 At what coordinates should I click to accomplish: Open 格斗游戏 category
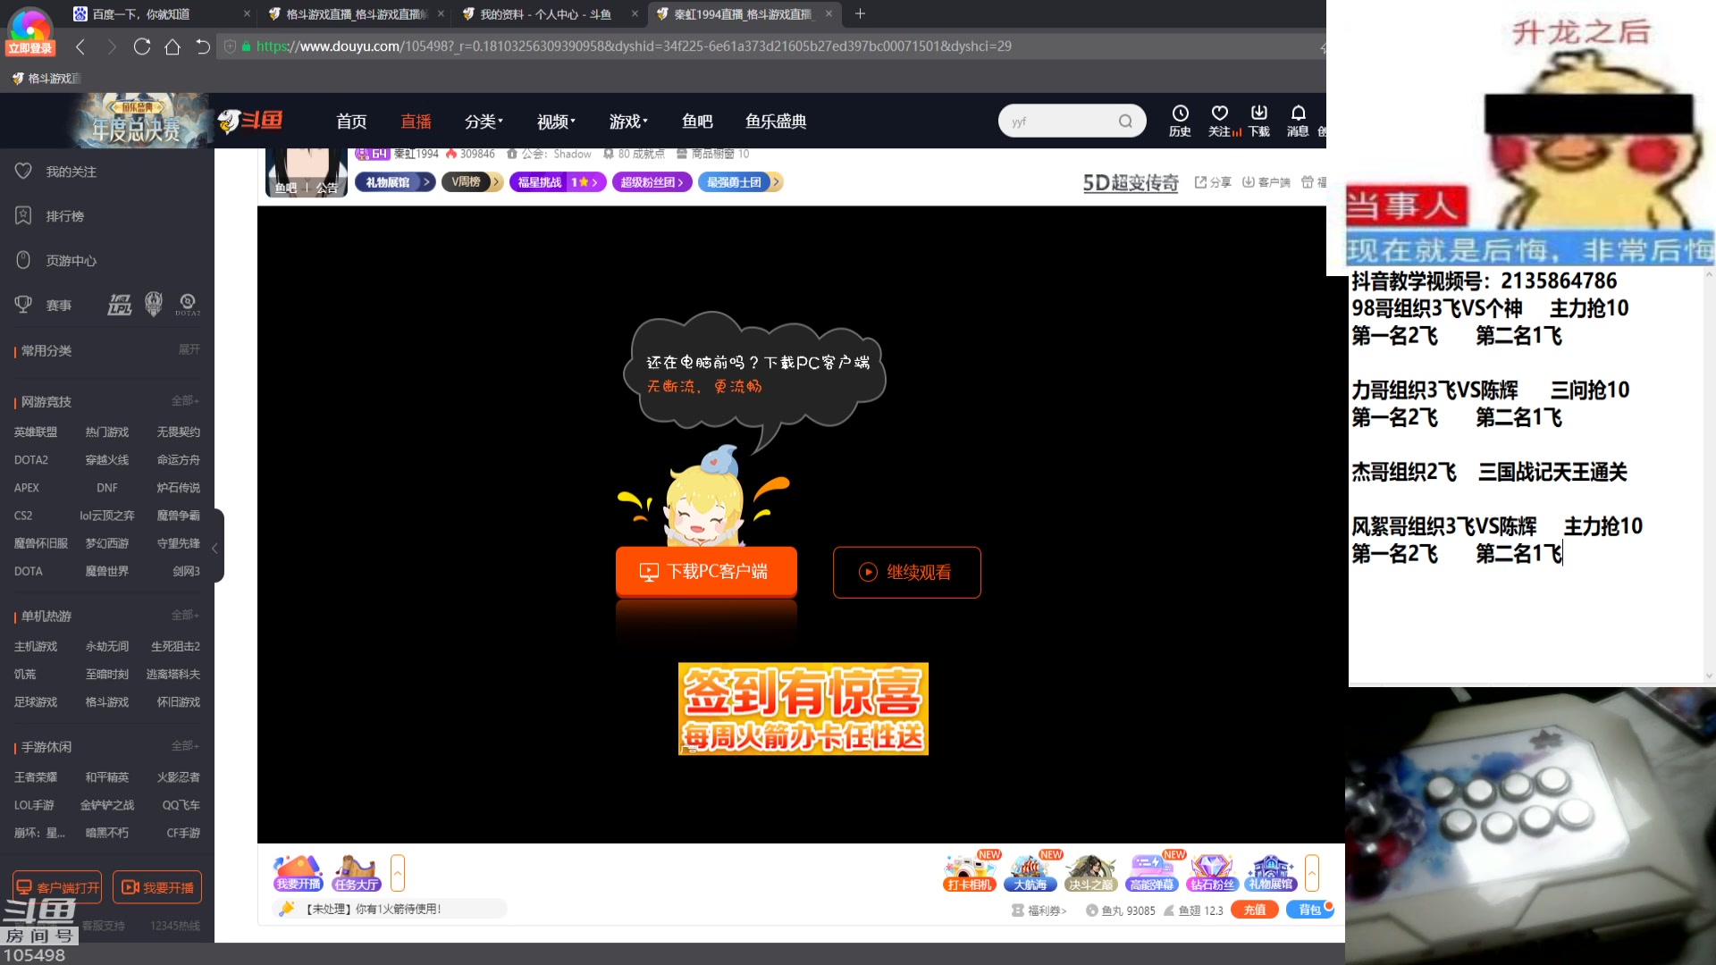(x=107, y=702)
